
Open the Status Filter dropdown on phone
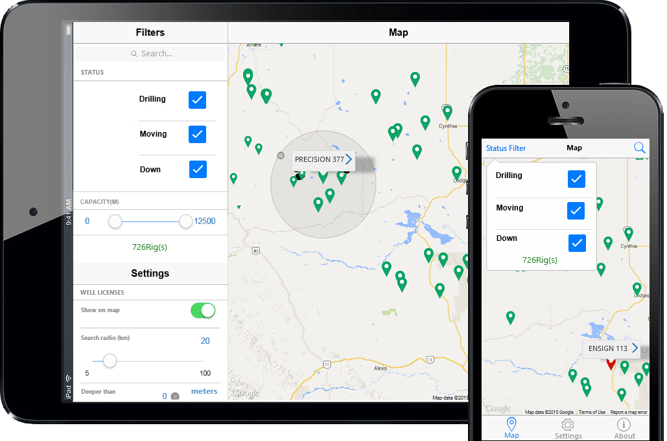pyautogui.click(x=506, y=148)
